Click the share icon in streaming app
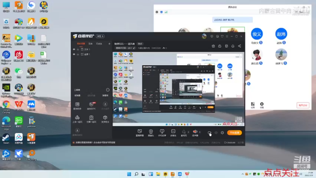The width and height of the screenshot is (316, 178). pos(239,46)
